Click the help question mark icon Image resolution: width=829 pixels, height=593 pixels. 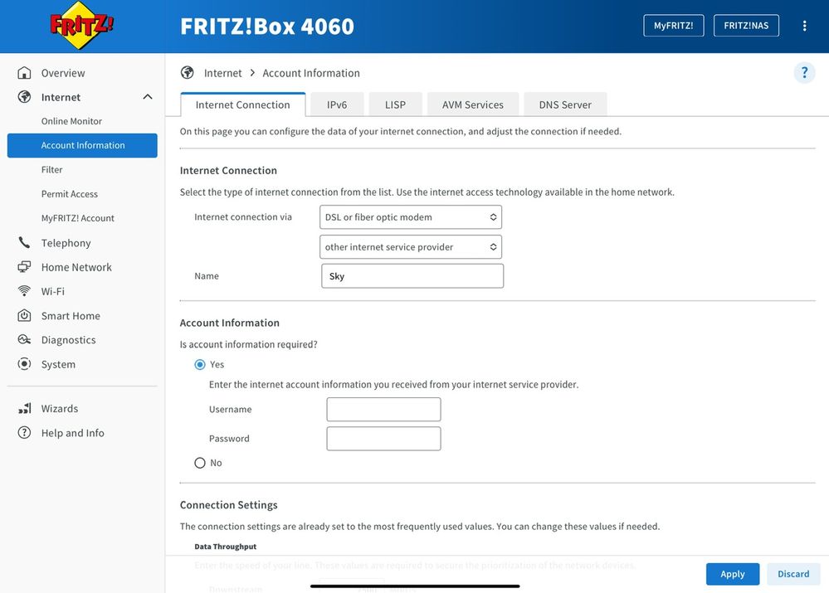tap(804, 72)
